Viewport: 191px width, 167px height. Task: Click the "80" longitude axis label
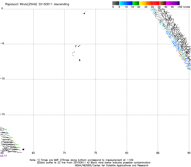click(127, 153)
